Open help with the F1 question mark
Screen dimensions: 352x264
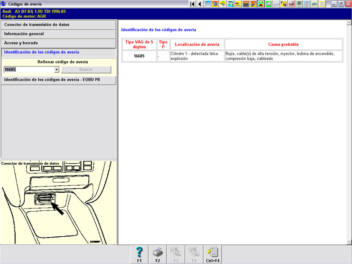point(139,254)
